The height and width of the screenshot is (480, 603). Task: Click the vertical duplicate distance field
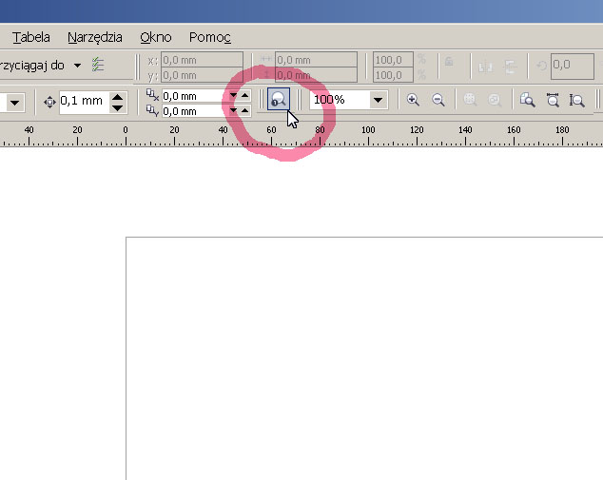point(193,110)
